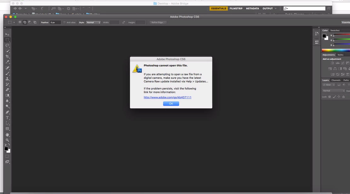Open the Properties panel icon
The height and width of the screenshot is (194, 350).
317,42
